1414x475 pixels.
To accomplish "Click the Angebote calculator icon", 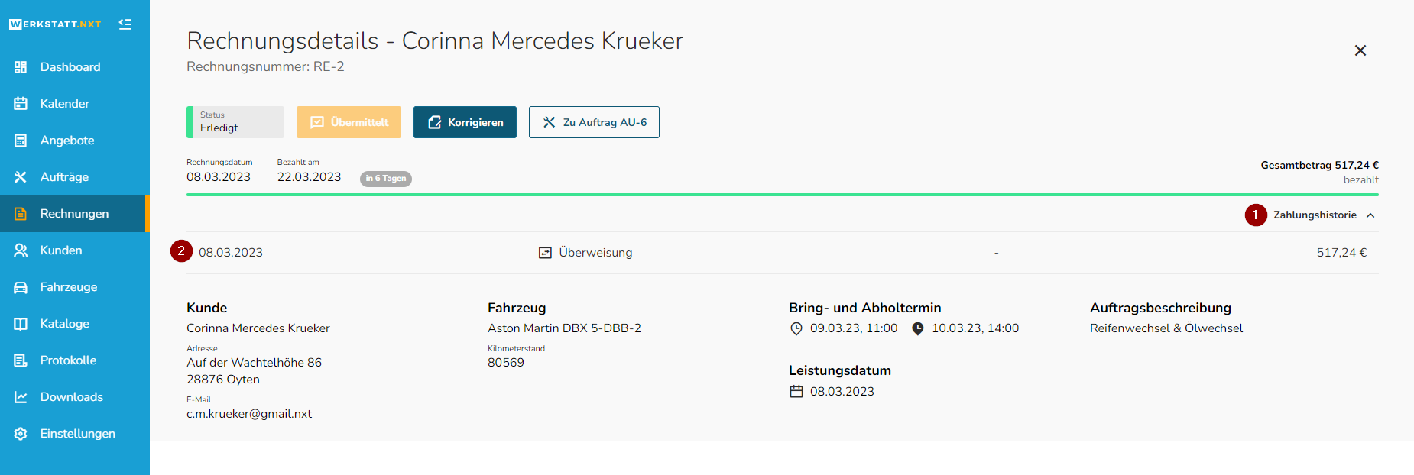I will tap(21, 141).
